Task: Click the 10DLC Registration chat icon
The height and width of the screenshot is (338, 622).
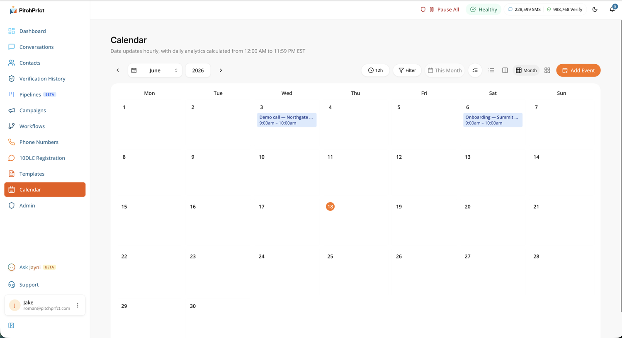Action: (x=12, y=158)
